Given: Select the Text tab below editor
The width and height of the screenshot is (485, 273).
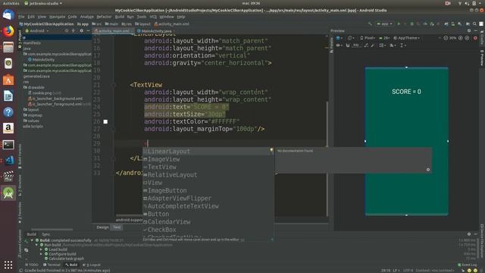Looking at the screenshot, I should click(x=117, y=227).
